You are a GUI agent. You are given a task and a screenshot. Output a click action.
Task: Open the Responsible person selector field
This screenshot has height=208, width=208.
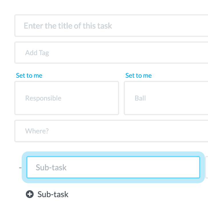[67, 98]
